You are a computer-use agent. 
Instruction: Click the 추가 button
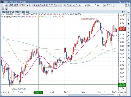(40, 5)
